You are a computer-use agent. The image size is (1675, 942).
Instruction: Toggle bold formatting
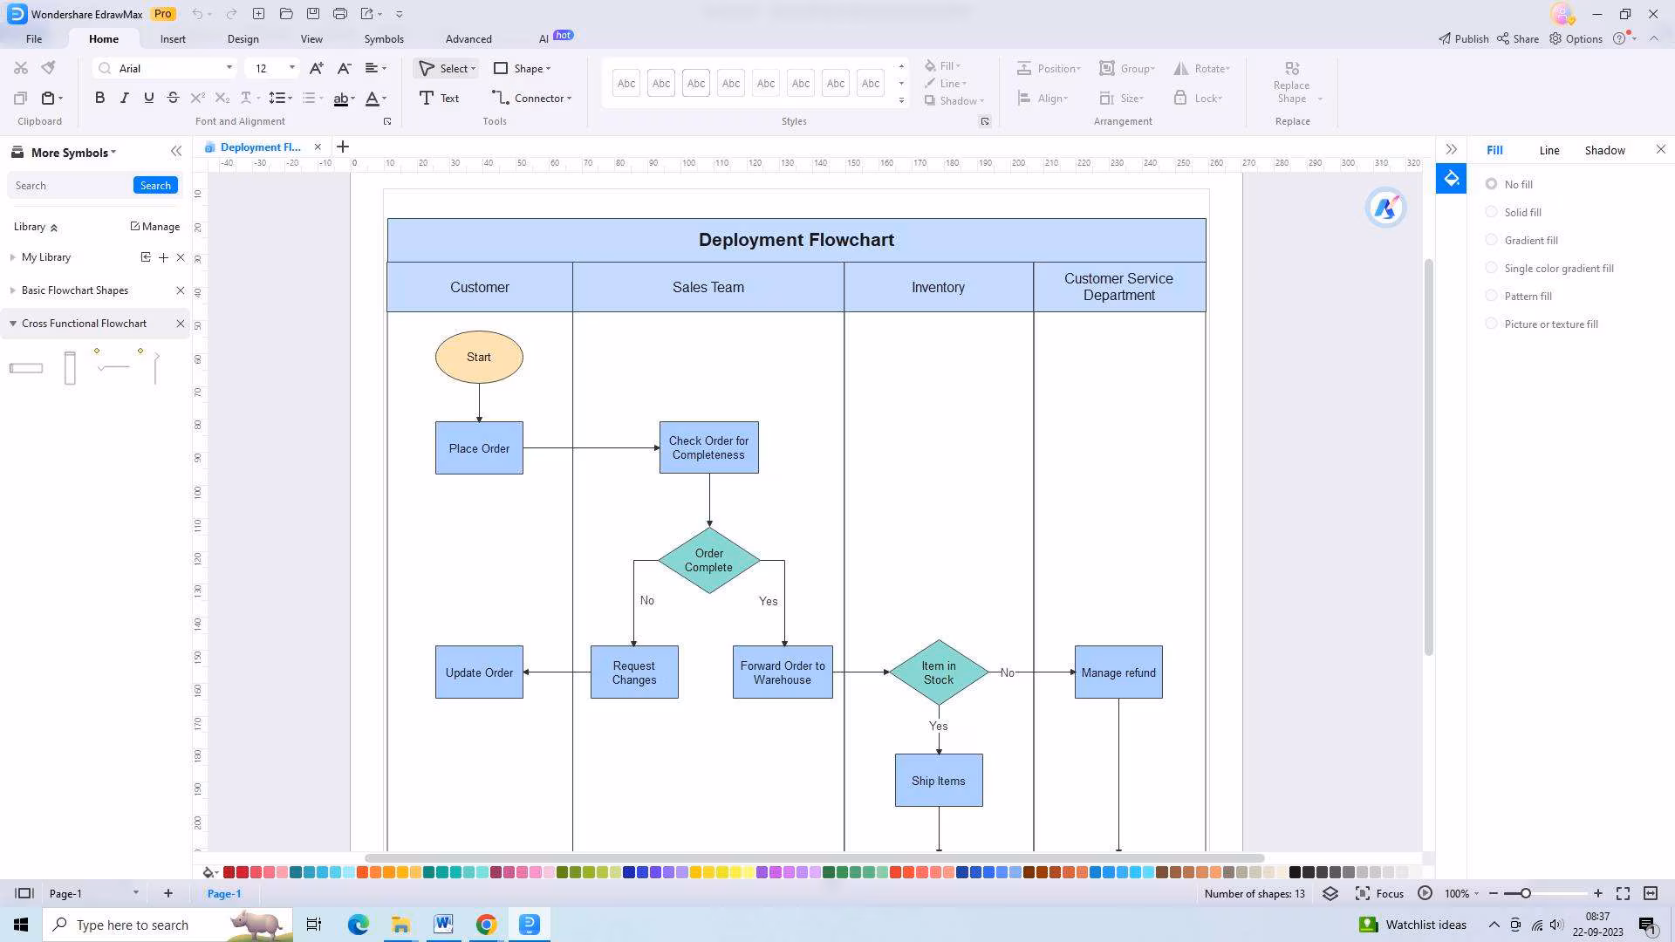tap(99, 98)
